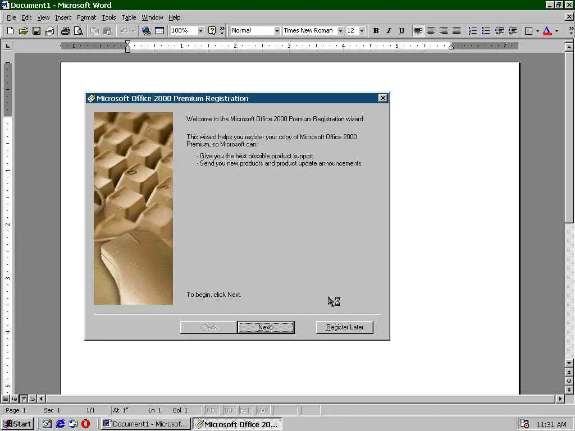Open the Times New Roman font dropdown
Viewport: 575px width, 431px height.
340,31
